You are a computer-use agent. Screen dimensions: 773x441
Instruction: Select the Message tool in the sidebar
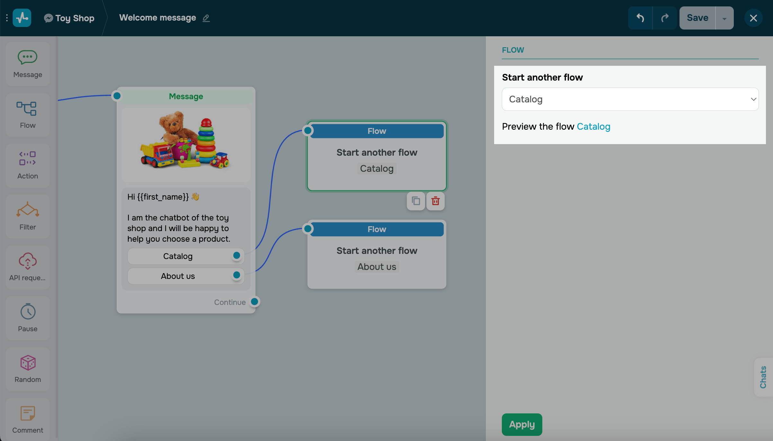coord(27,63)
